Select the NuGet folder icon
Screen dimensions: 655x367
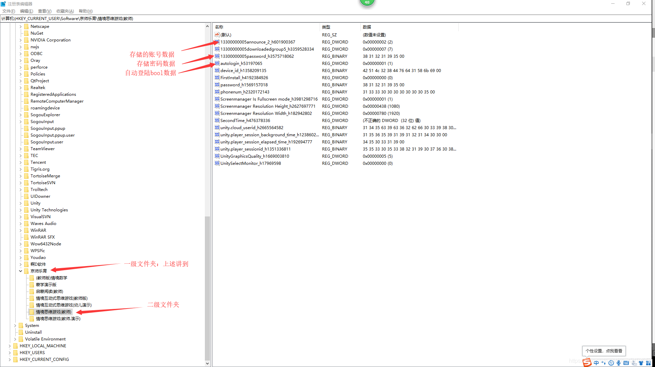[x=26, y=33]
